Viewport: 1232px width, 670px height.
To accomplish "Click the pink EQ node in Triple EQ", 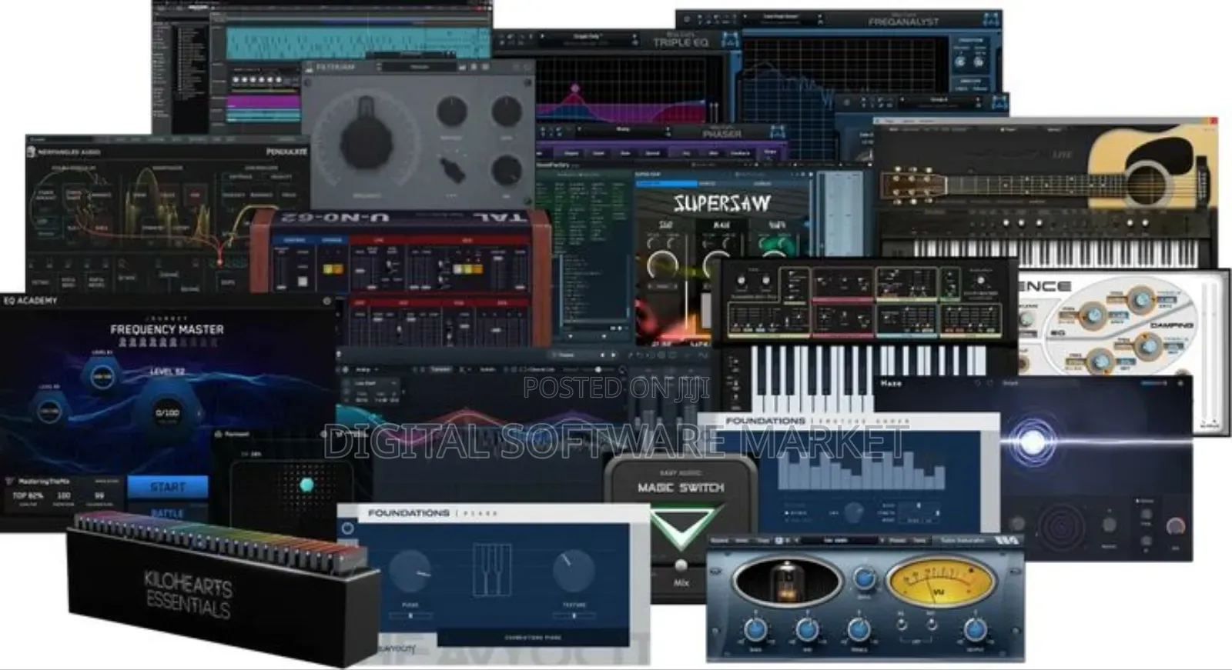I will point(574,88).
